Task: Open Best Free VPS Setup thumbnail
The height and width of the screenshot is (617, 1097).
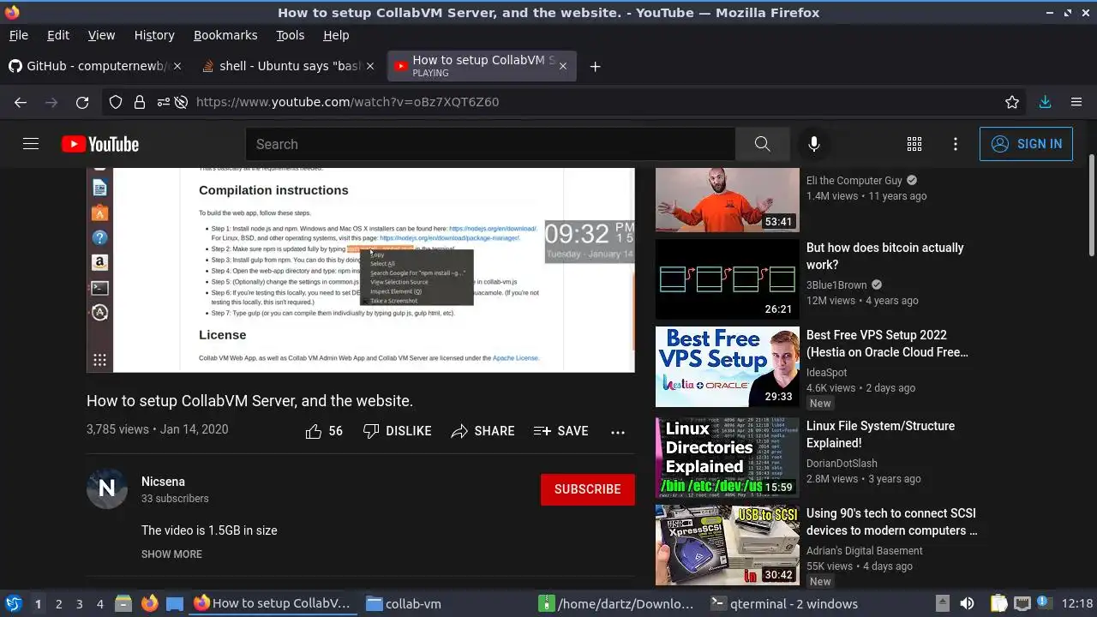Action: coord(728,367)
